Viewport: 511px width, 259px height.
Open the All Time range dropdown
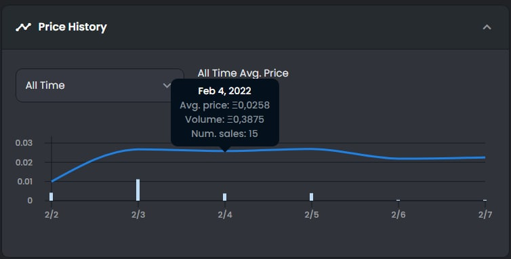click(100, 85)
